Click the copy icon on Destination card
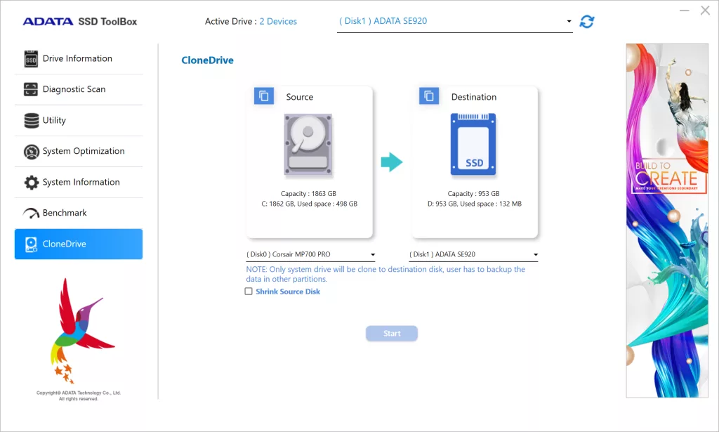The width and height of the screenshot is (719, 432). pos(429,96)
